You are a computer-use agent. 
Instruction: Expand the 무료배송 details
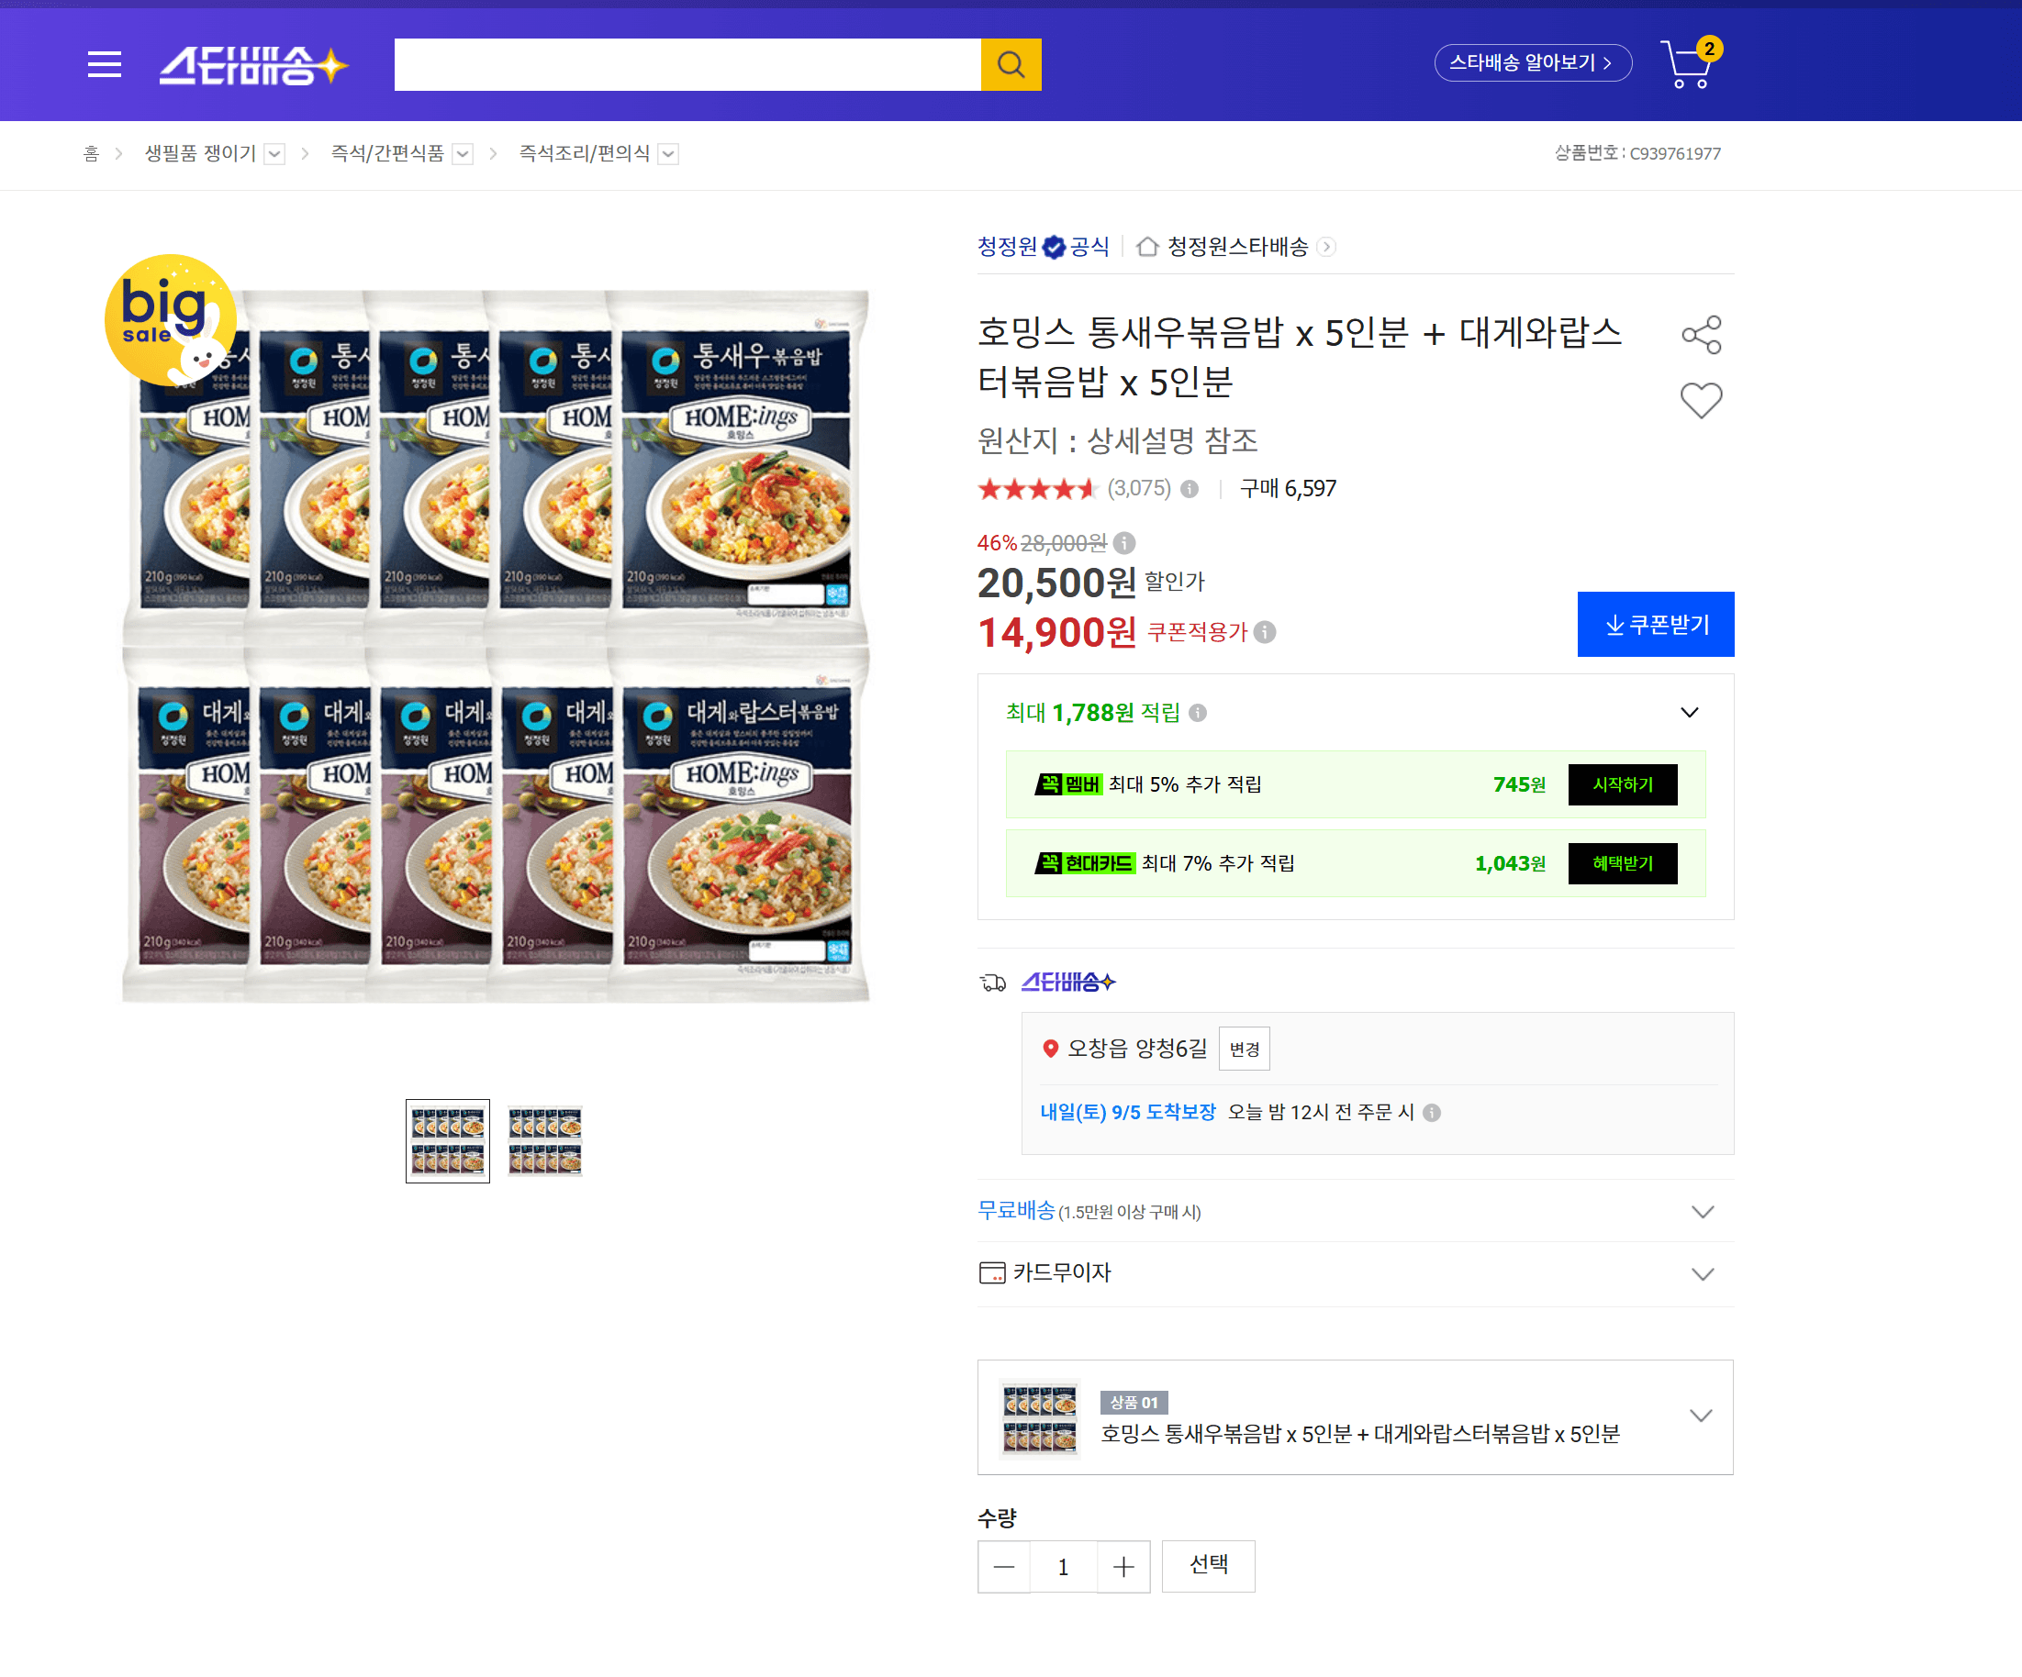click(x=1703, y=1211)
